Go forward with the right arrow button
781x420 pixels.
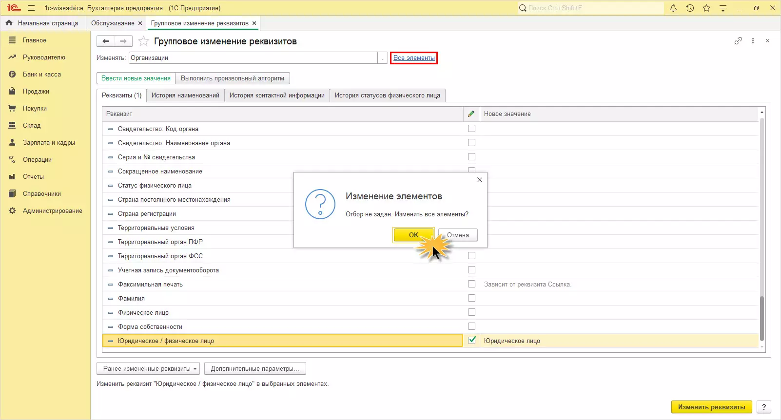(x=123, y=41)
